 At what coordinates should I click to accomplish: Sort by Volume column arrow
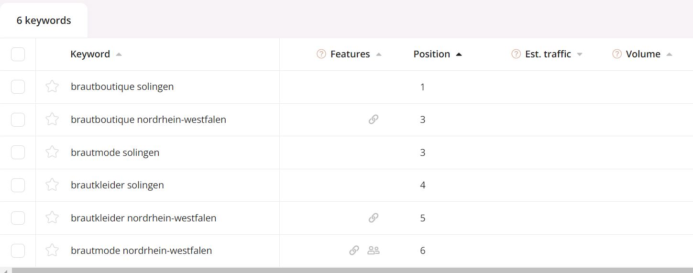point(669,55)
